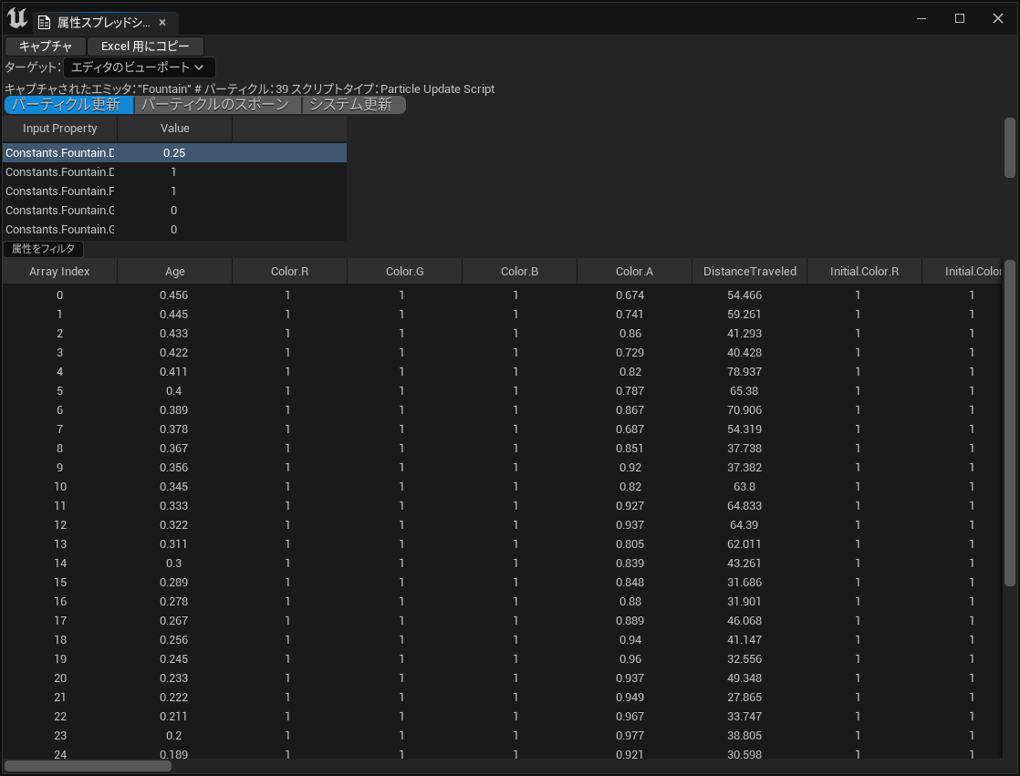This screenshot has width=1020, height=776.
Task: Click the 属性をフィルタ button
Action: tap(44, 249)
